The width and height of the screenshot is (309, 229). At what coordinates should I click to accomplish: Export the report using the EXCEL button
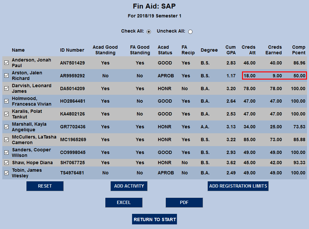pos(123,202)
